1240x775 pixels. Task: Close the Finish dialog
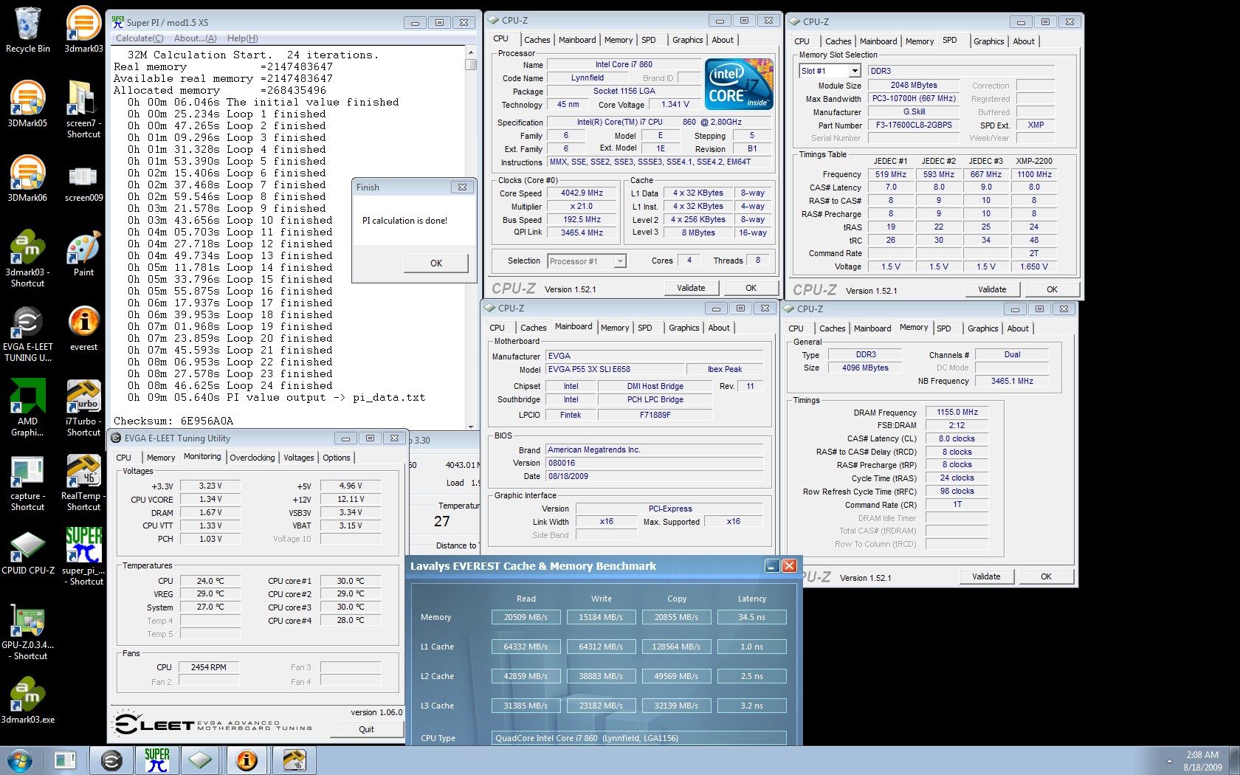coord(462,187)
